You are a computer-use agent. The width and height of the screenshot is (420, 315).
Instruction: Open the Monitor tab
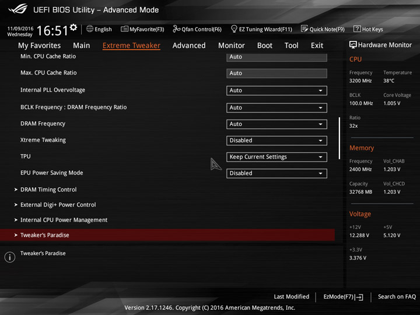pyautogui.click(x=232, y=45)
